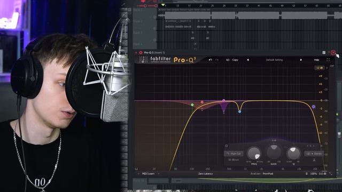Viewport: 342px width, 192px height.
Task: Split band with the scissors icon
Action: pyautogui.click(x=314, y=160)
